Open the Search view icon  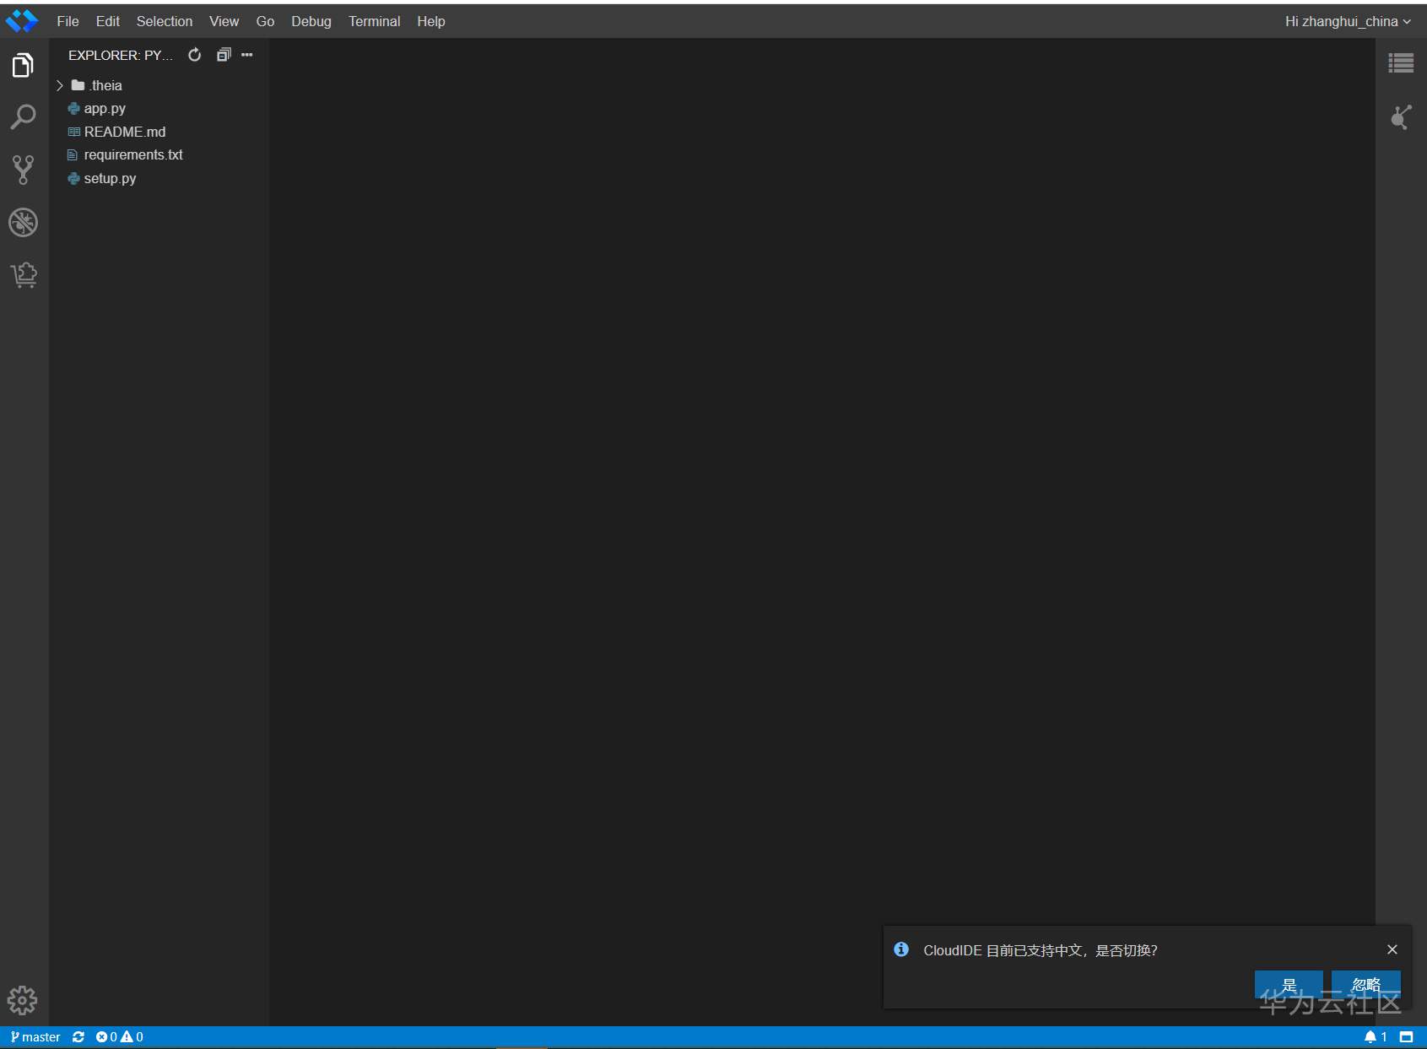point(23,117)
